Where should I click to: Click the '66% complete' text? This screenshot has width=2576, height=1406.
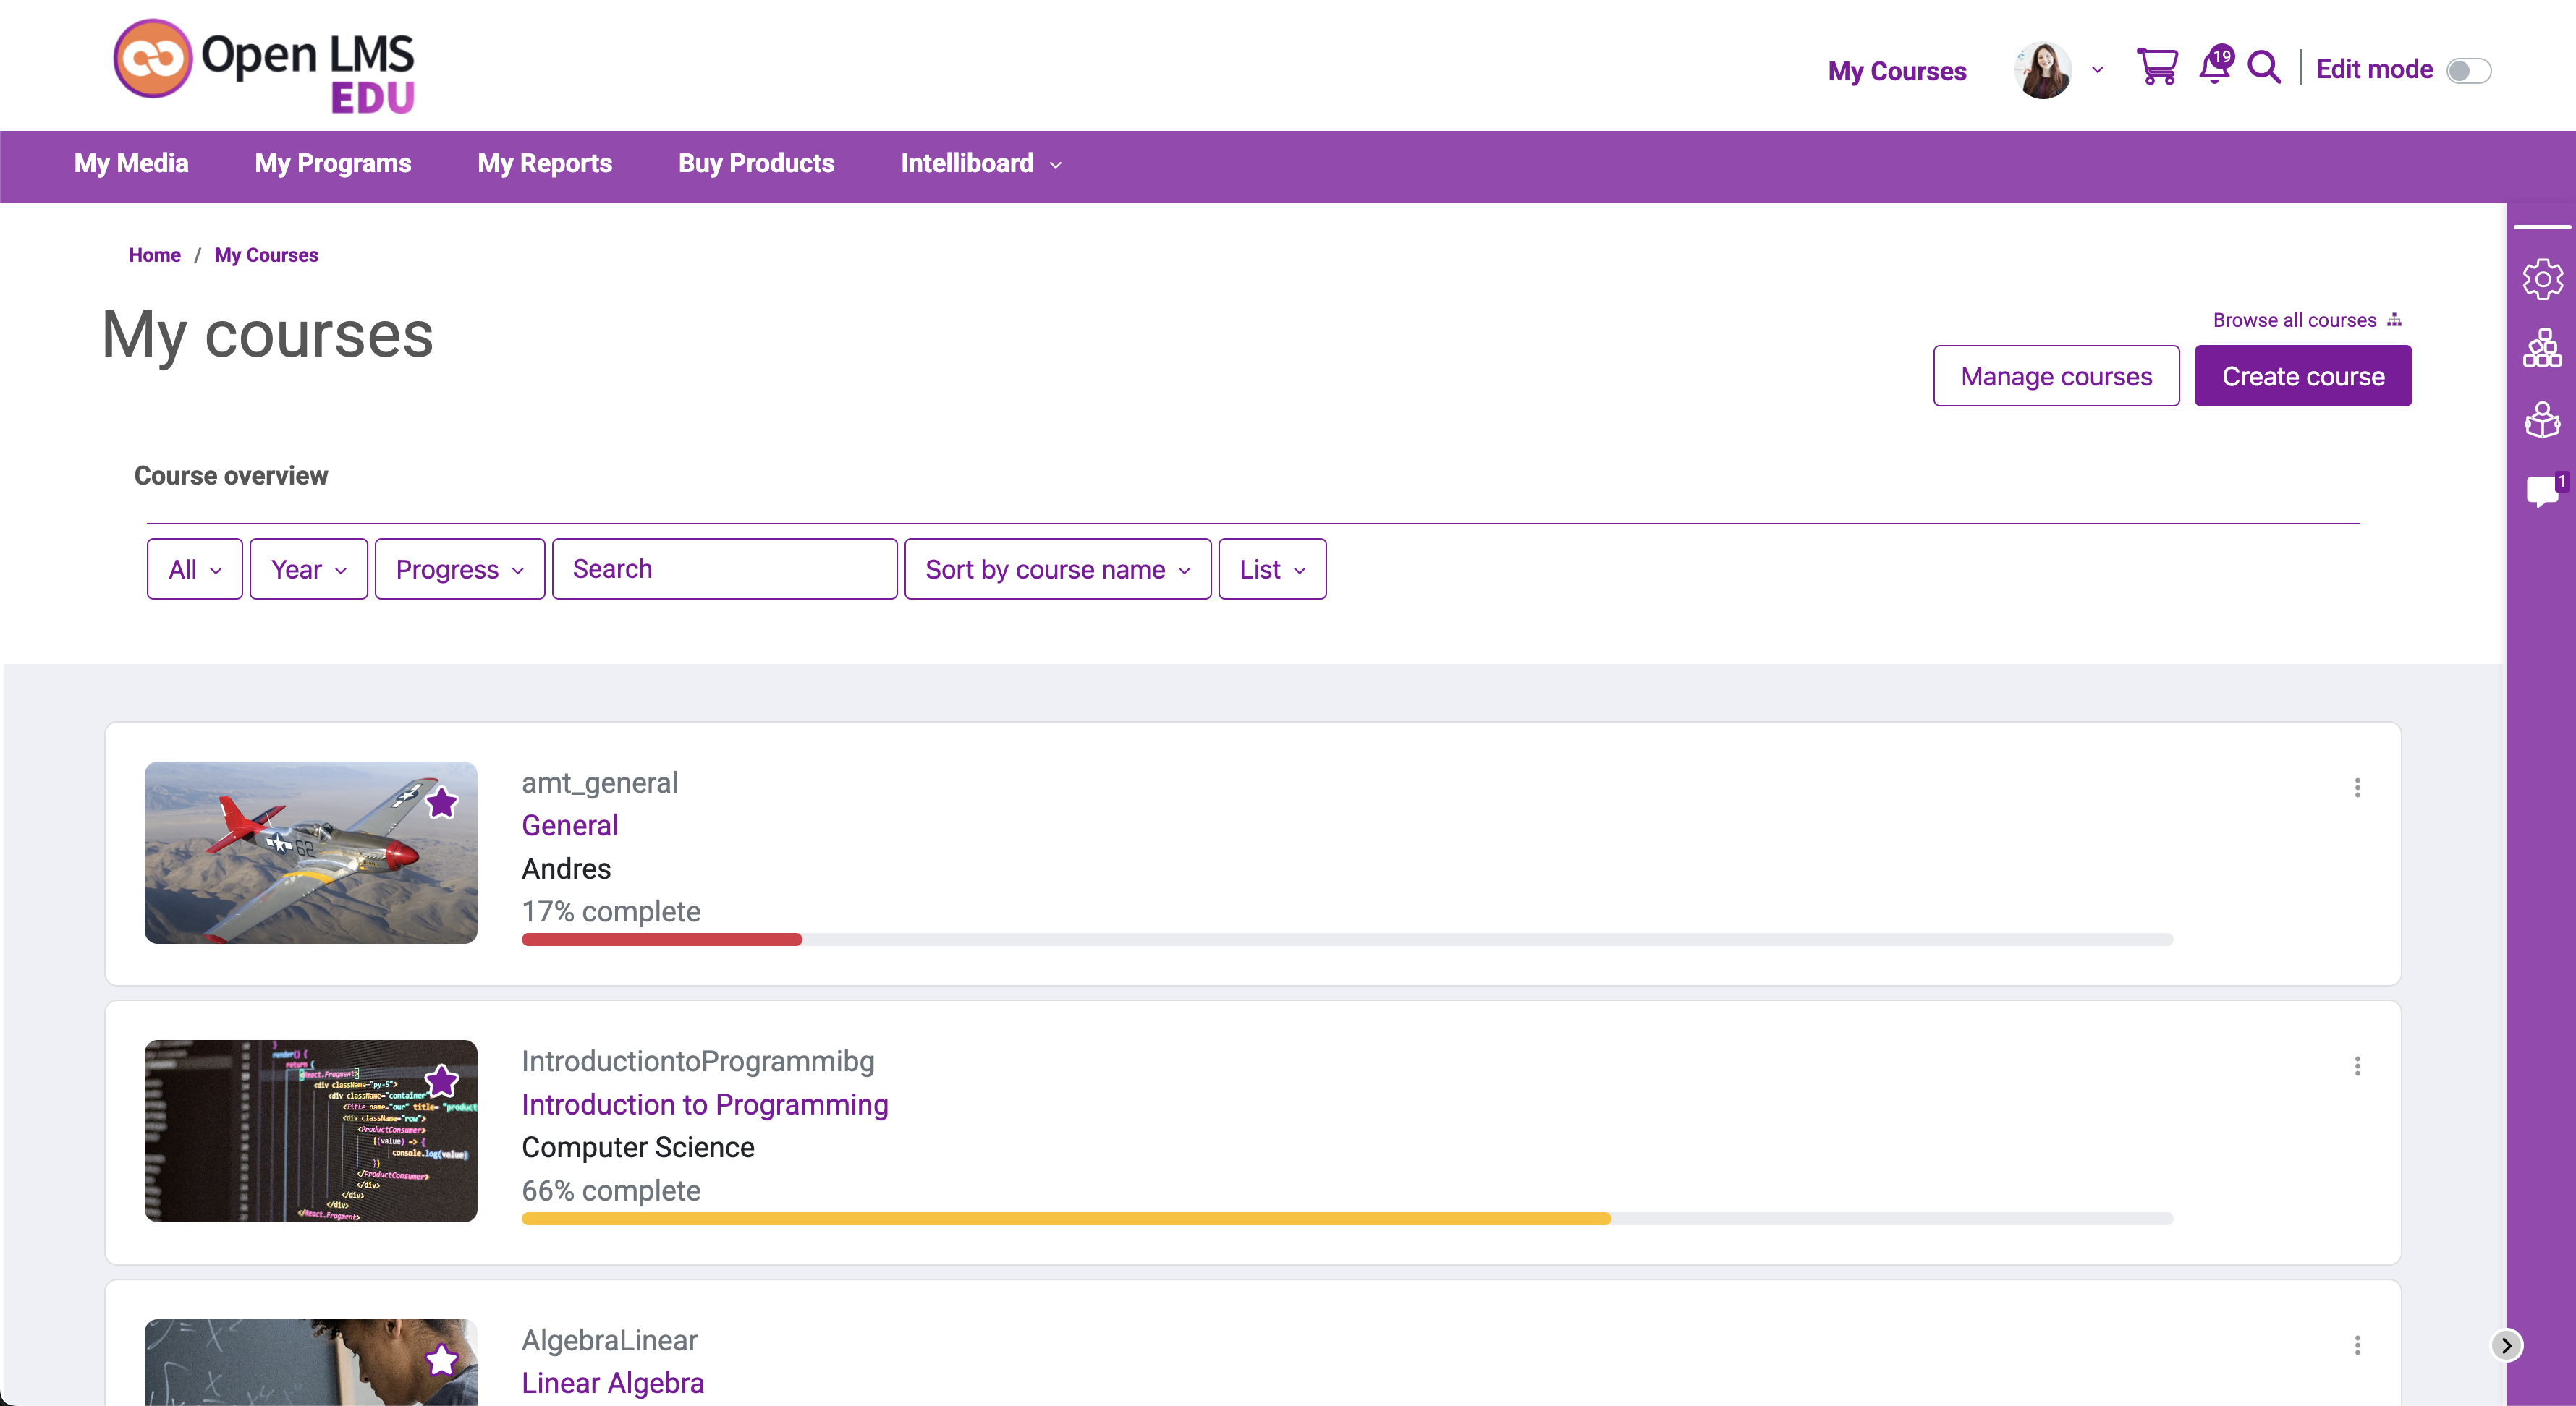611,1190
